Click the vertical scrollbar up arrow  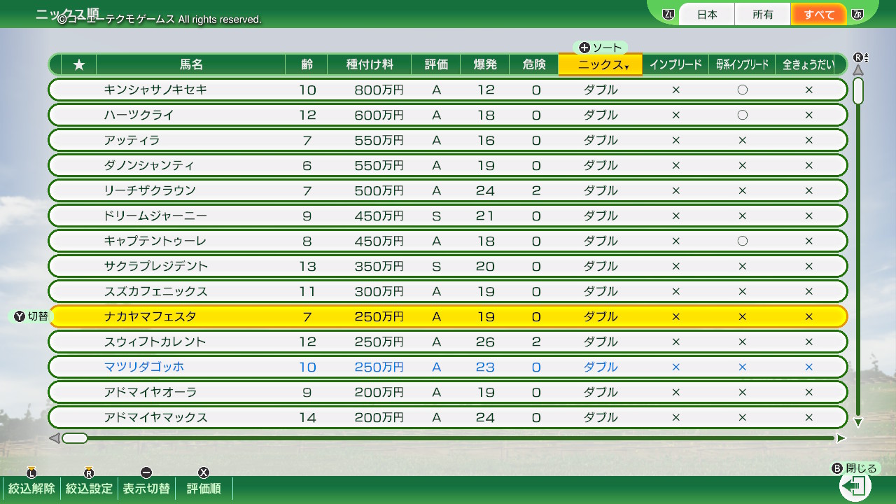[858, 70]
